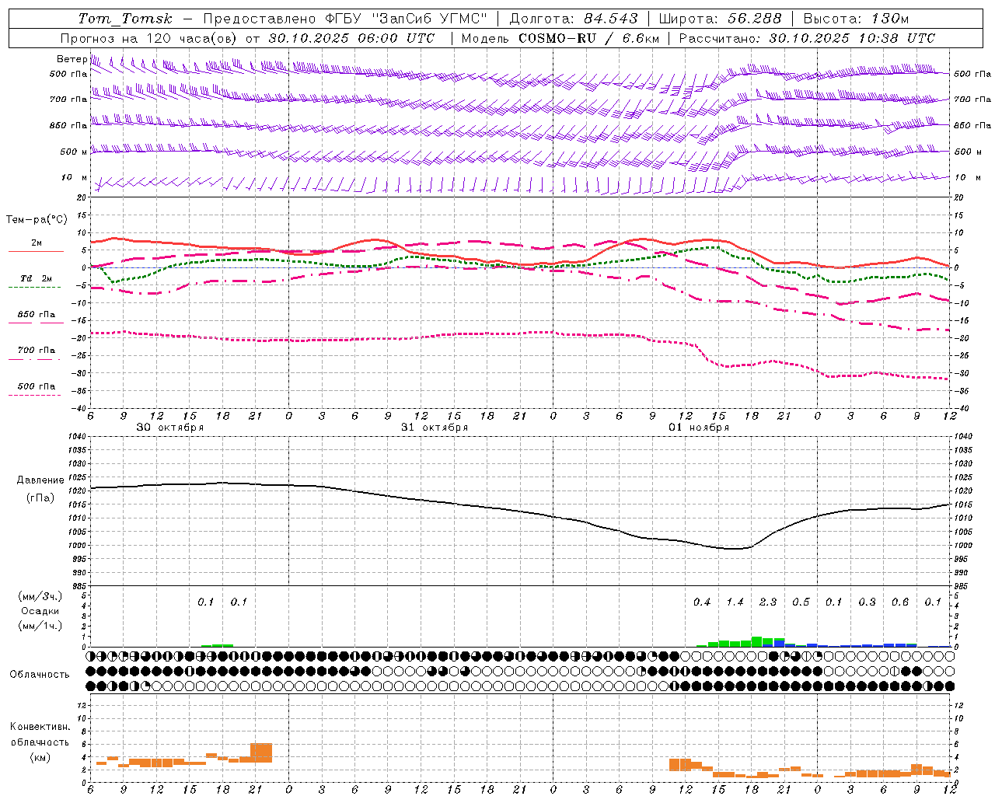Select the '30 октября' date label
The image size is (995, 796).
(x=170, y=427)
